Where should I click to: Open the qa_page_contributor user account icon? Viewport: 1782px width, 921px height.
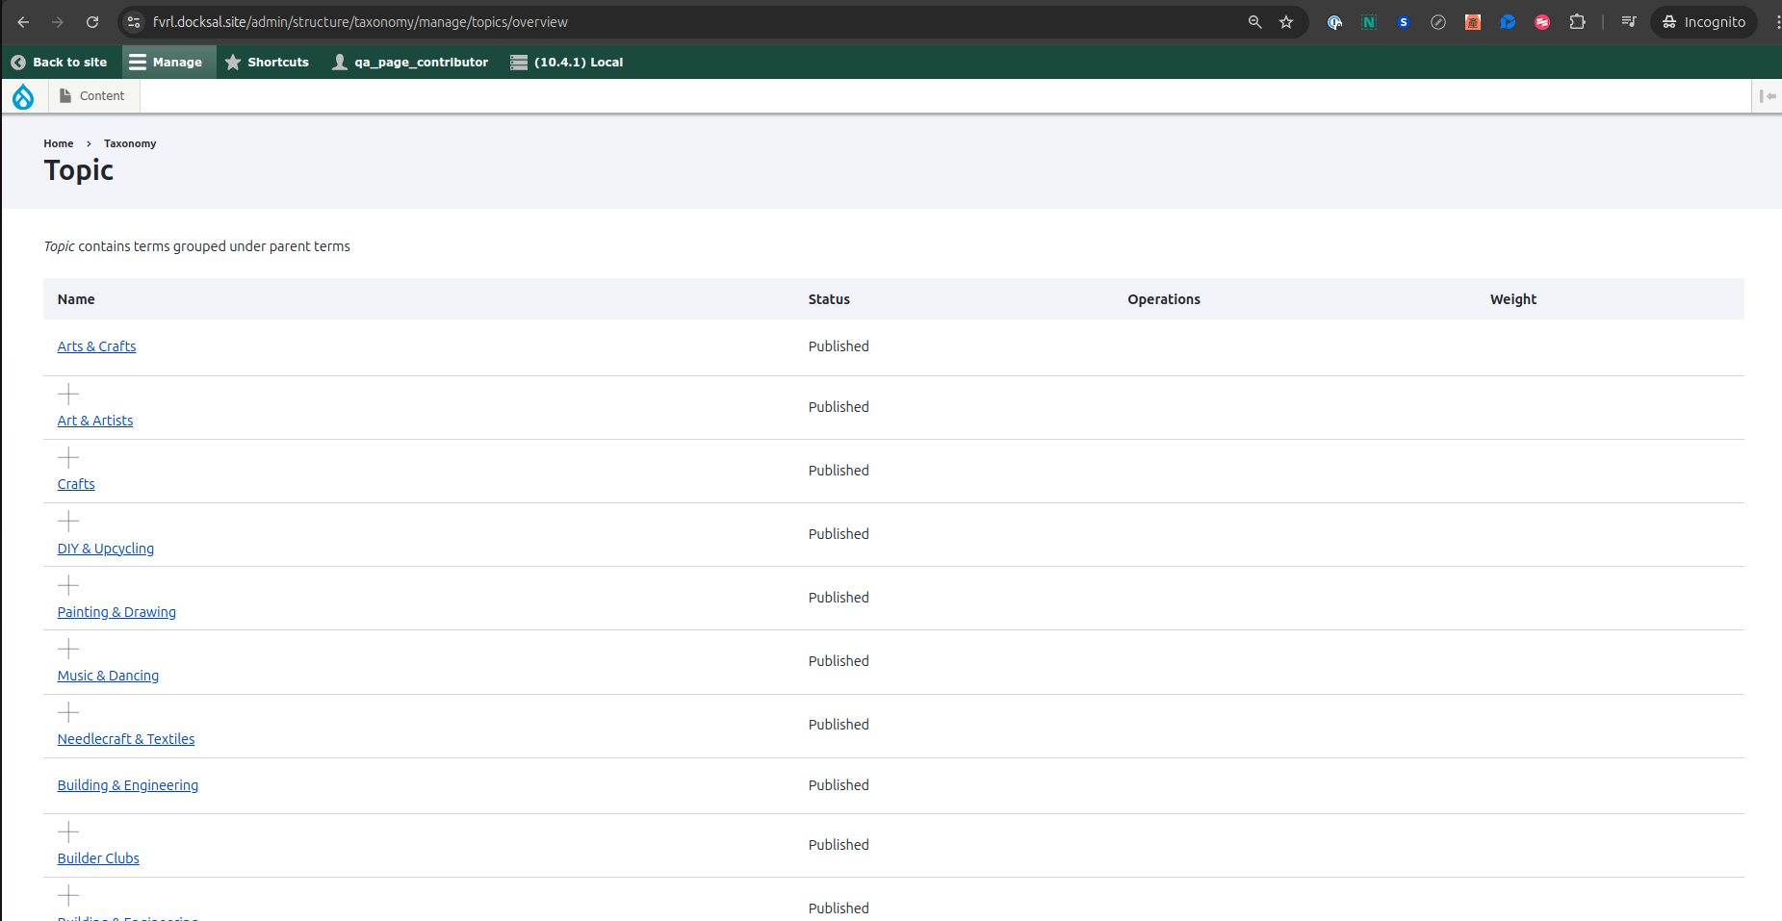click(x=339, y=62)
